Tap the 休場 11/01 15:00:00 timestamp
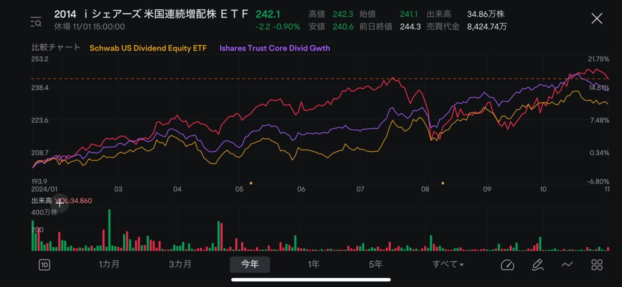The image size is (622, 287). [89, 27]
